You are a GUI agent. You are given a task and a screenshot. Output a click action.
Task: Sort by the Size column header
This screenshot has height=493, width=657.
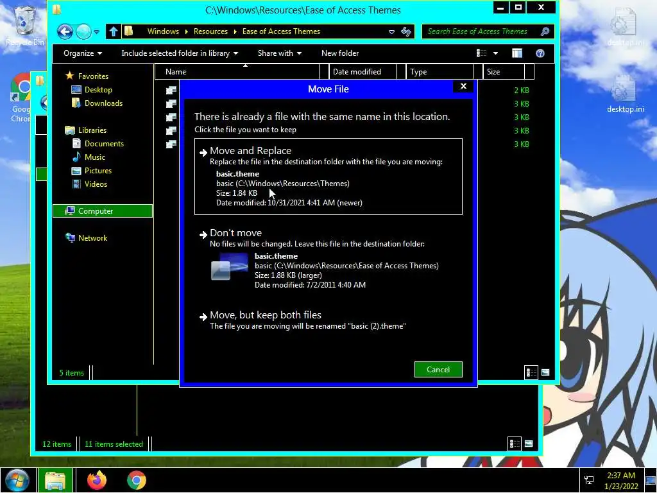(x=503, y=72)
